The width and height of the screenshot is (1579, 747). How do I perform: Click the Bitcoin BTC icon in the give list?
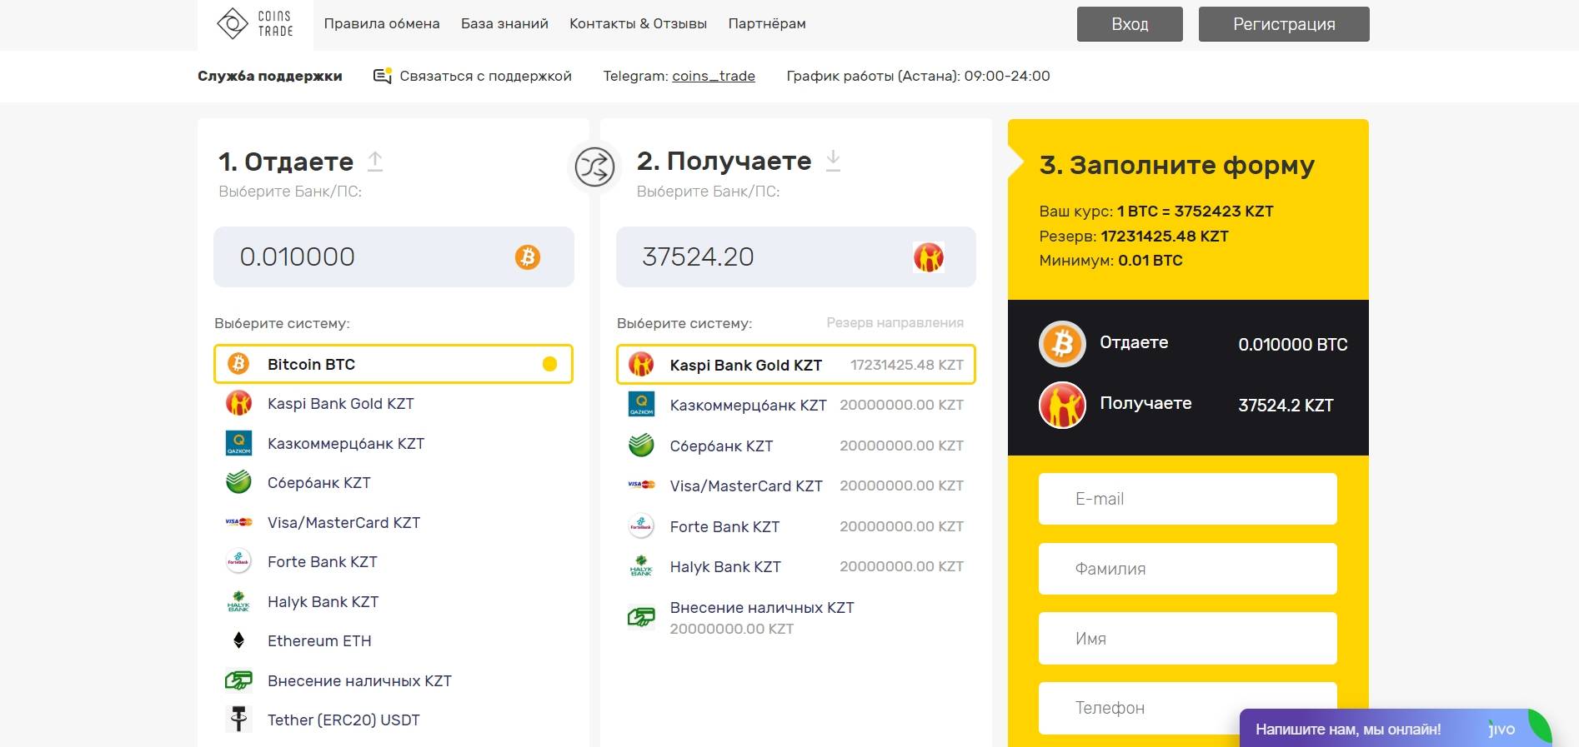[238, 364]
